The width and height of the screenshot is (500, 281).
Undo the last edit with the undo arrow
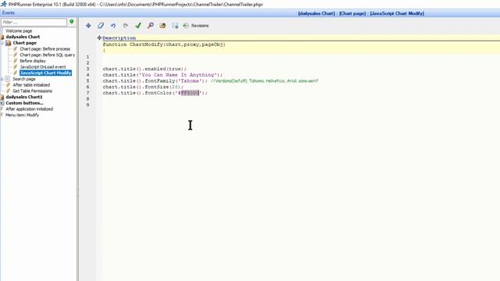point(113,26)
